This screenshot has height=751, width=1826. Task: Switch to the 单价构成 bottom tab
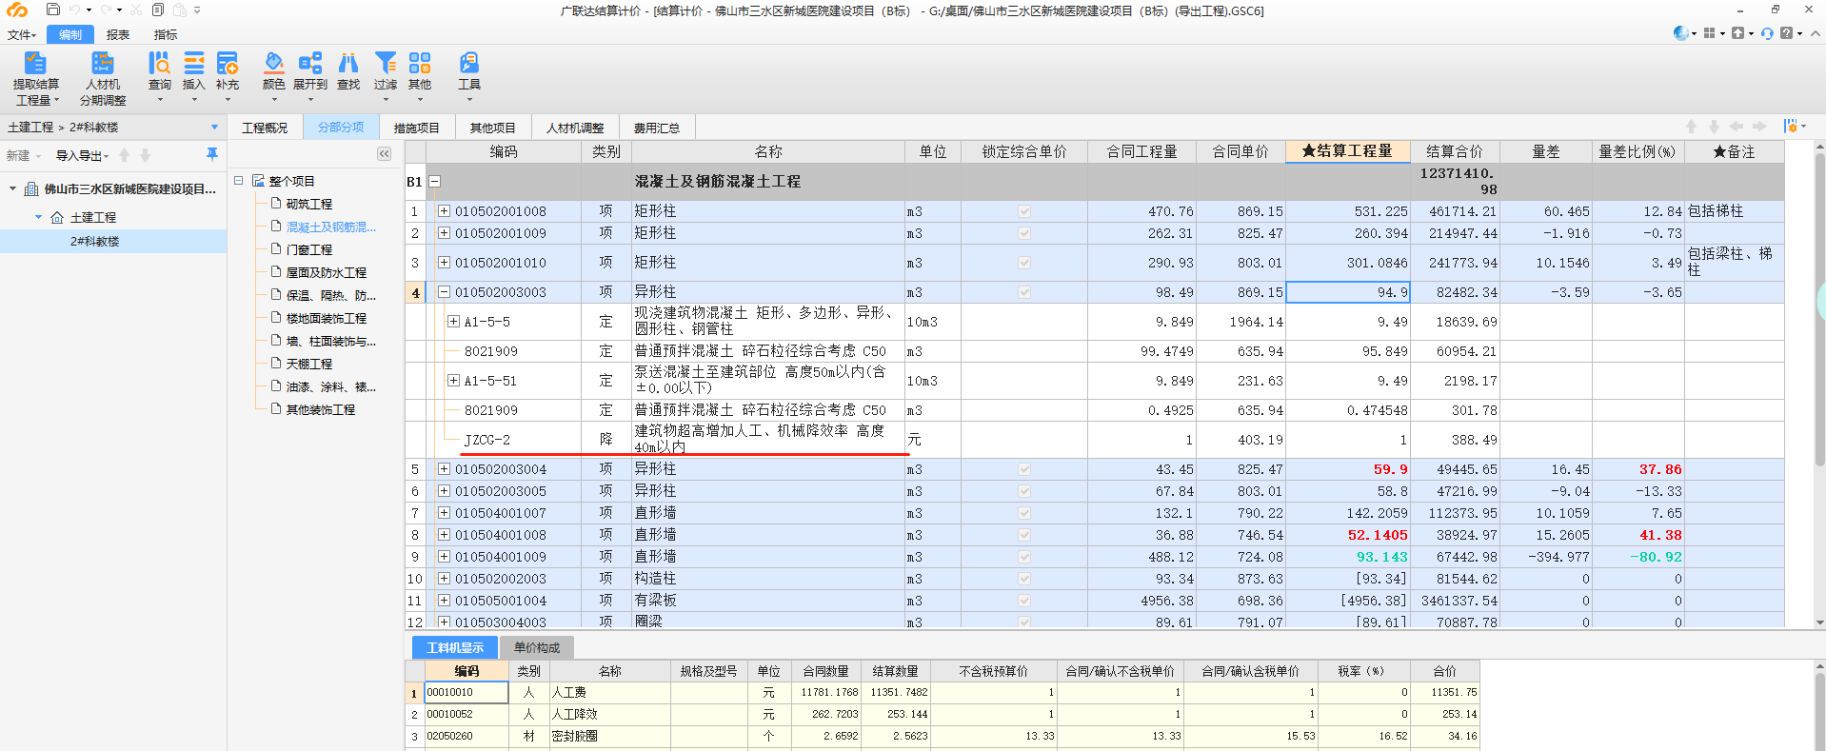coord(537,647)
